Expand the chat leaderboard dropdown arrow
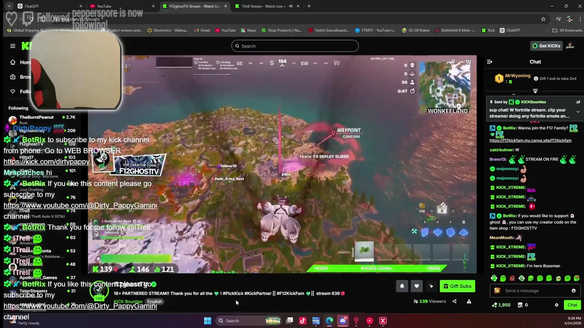This screenshot has height=328, width=584. click(535, 91)
